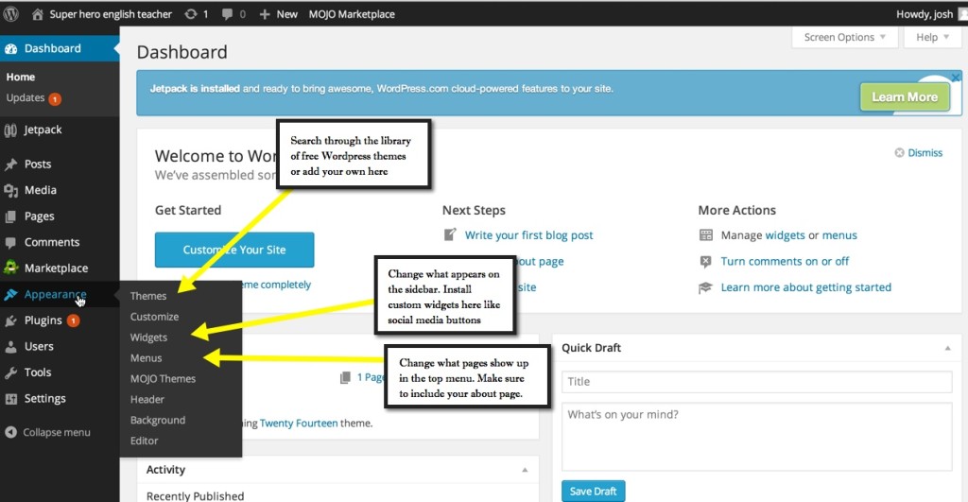Open the New content menu in top bar
The height and width of the screenshot is (502, 968).
(279, 13)
